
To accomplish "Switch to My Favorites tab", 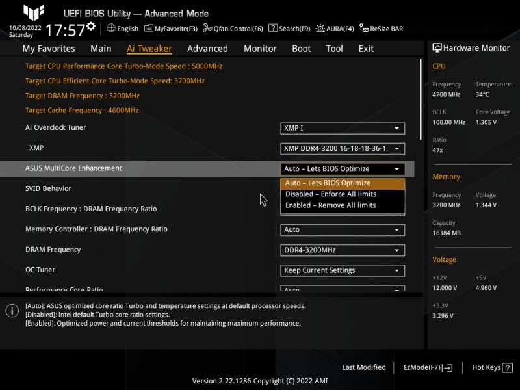I will (49, 49).
